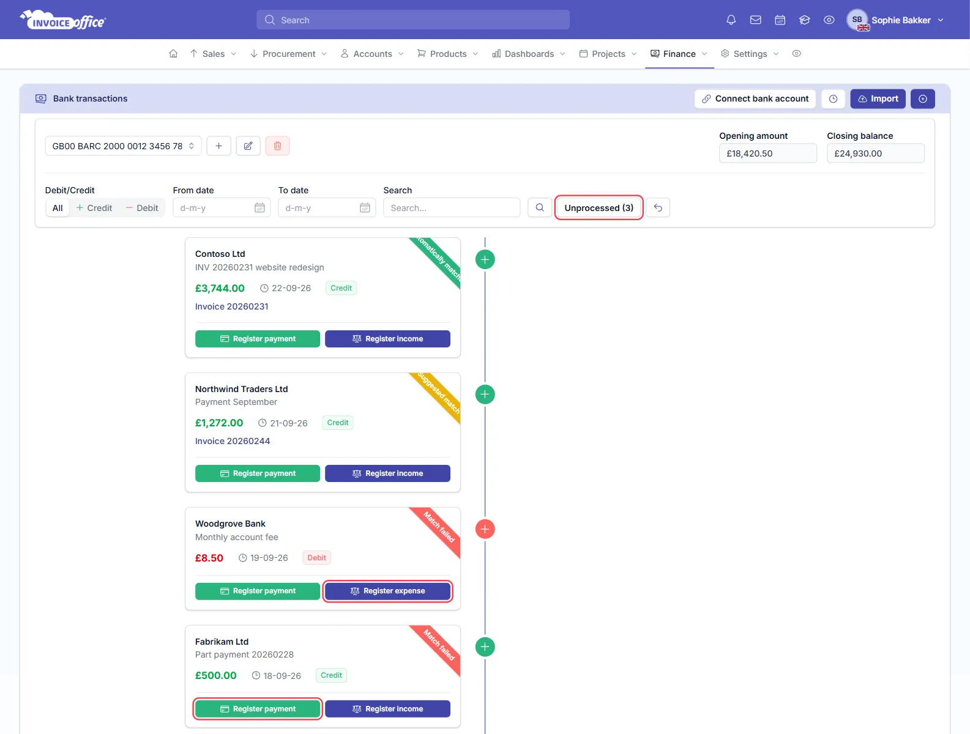970x734 pixels.
Task: Click Connect bank account
Action: coord(755,99)
